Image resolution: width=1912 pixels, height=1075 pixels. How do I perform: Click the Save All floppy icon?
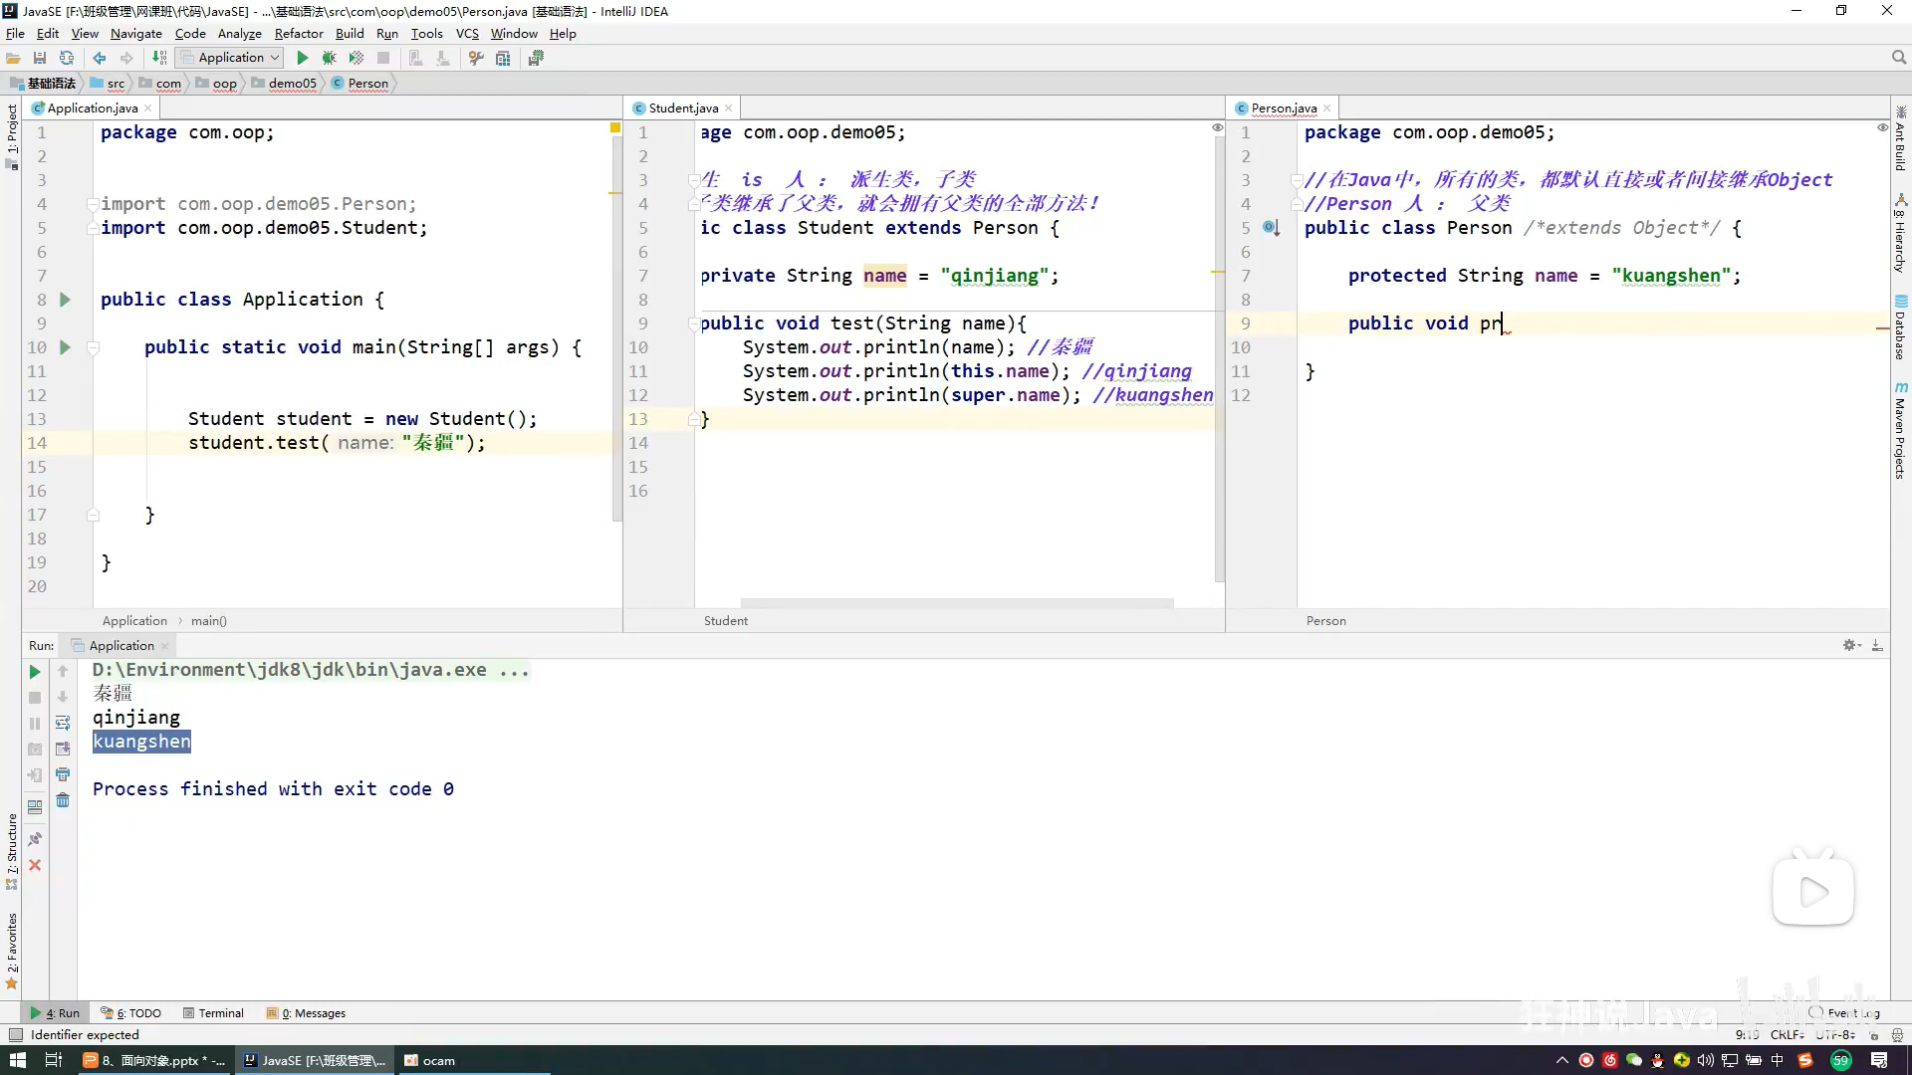[x=40, y=58]
